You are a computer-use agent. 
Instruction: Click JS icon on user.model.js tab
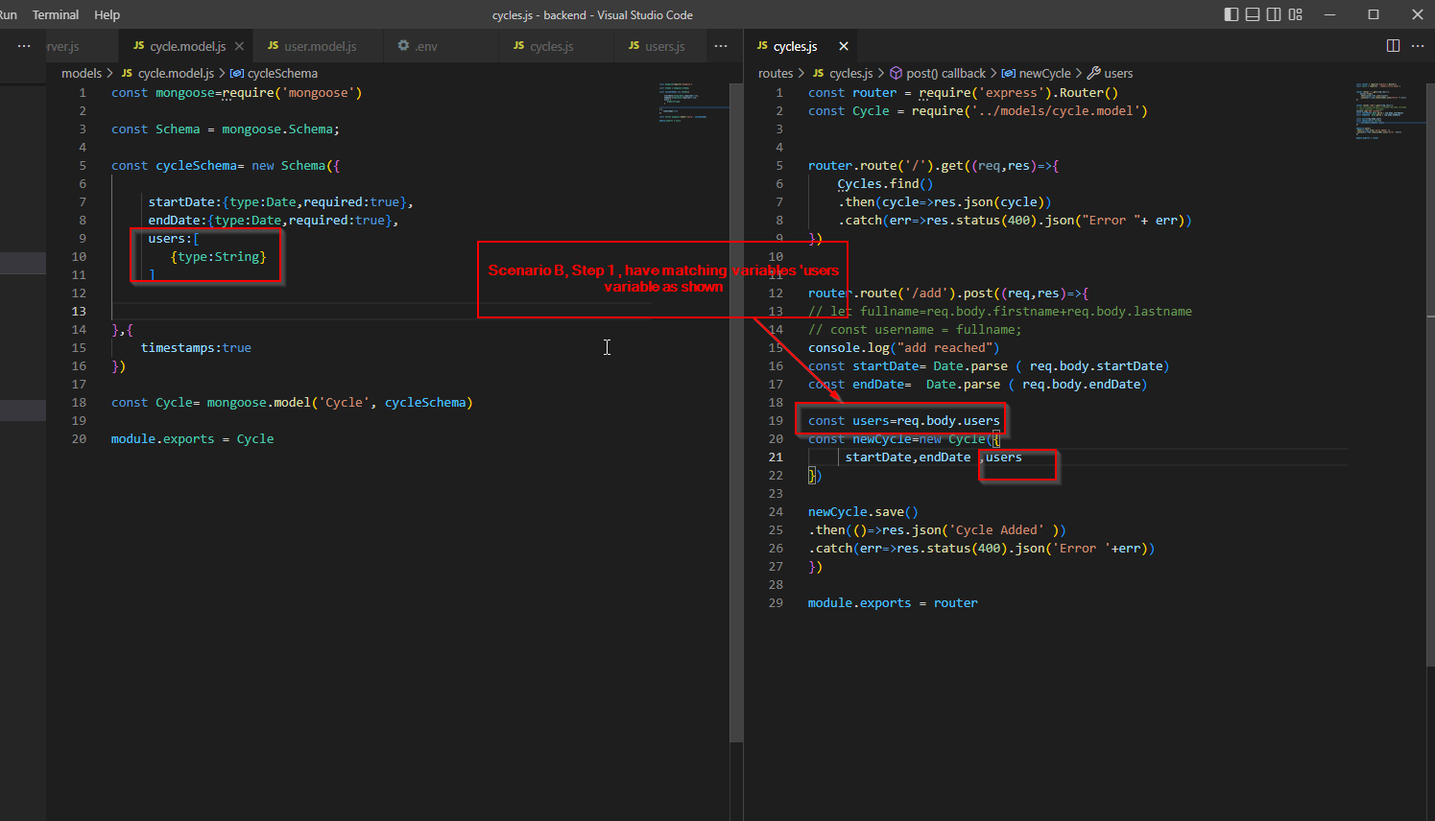coord(273,45)
